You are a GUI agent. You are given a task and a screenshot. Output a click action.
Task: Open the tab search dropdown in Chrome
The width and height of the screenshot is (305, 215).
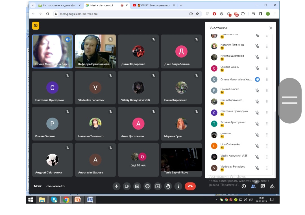coord(33,5)
